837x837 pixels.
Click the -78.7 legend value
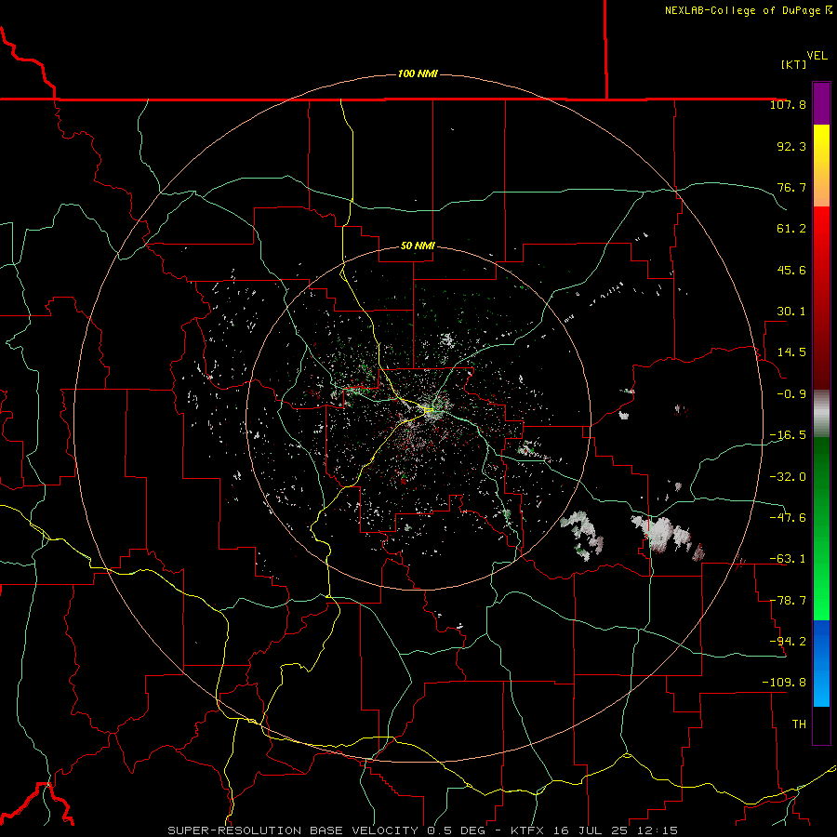[788, 601]
